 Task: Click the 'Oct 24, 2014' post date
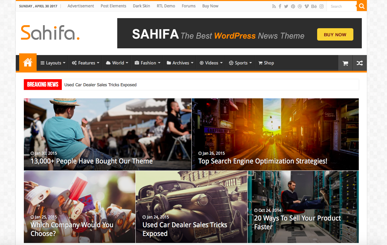(268, 210)
